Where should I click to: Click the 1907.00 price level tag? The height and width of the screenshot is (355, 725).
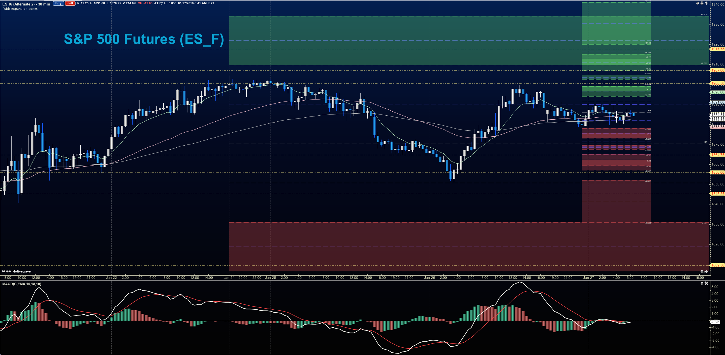[718, 70]
